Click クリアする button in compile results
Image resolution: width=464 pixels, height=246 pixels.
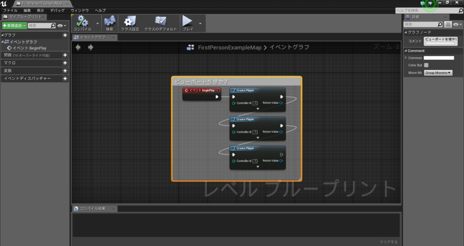(389, 242)
